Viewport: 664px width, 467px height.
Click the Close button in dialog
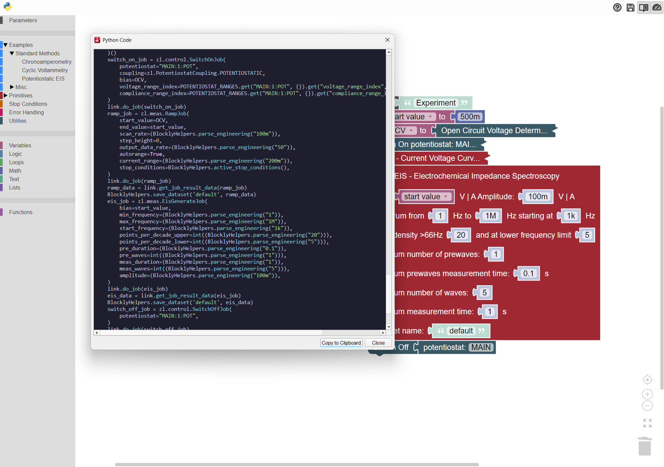coord(378,343)
